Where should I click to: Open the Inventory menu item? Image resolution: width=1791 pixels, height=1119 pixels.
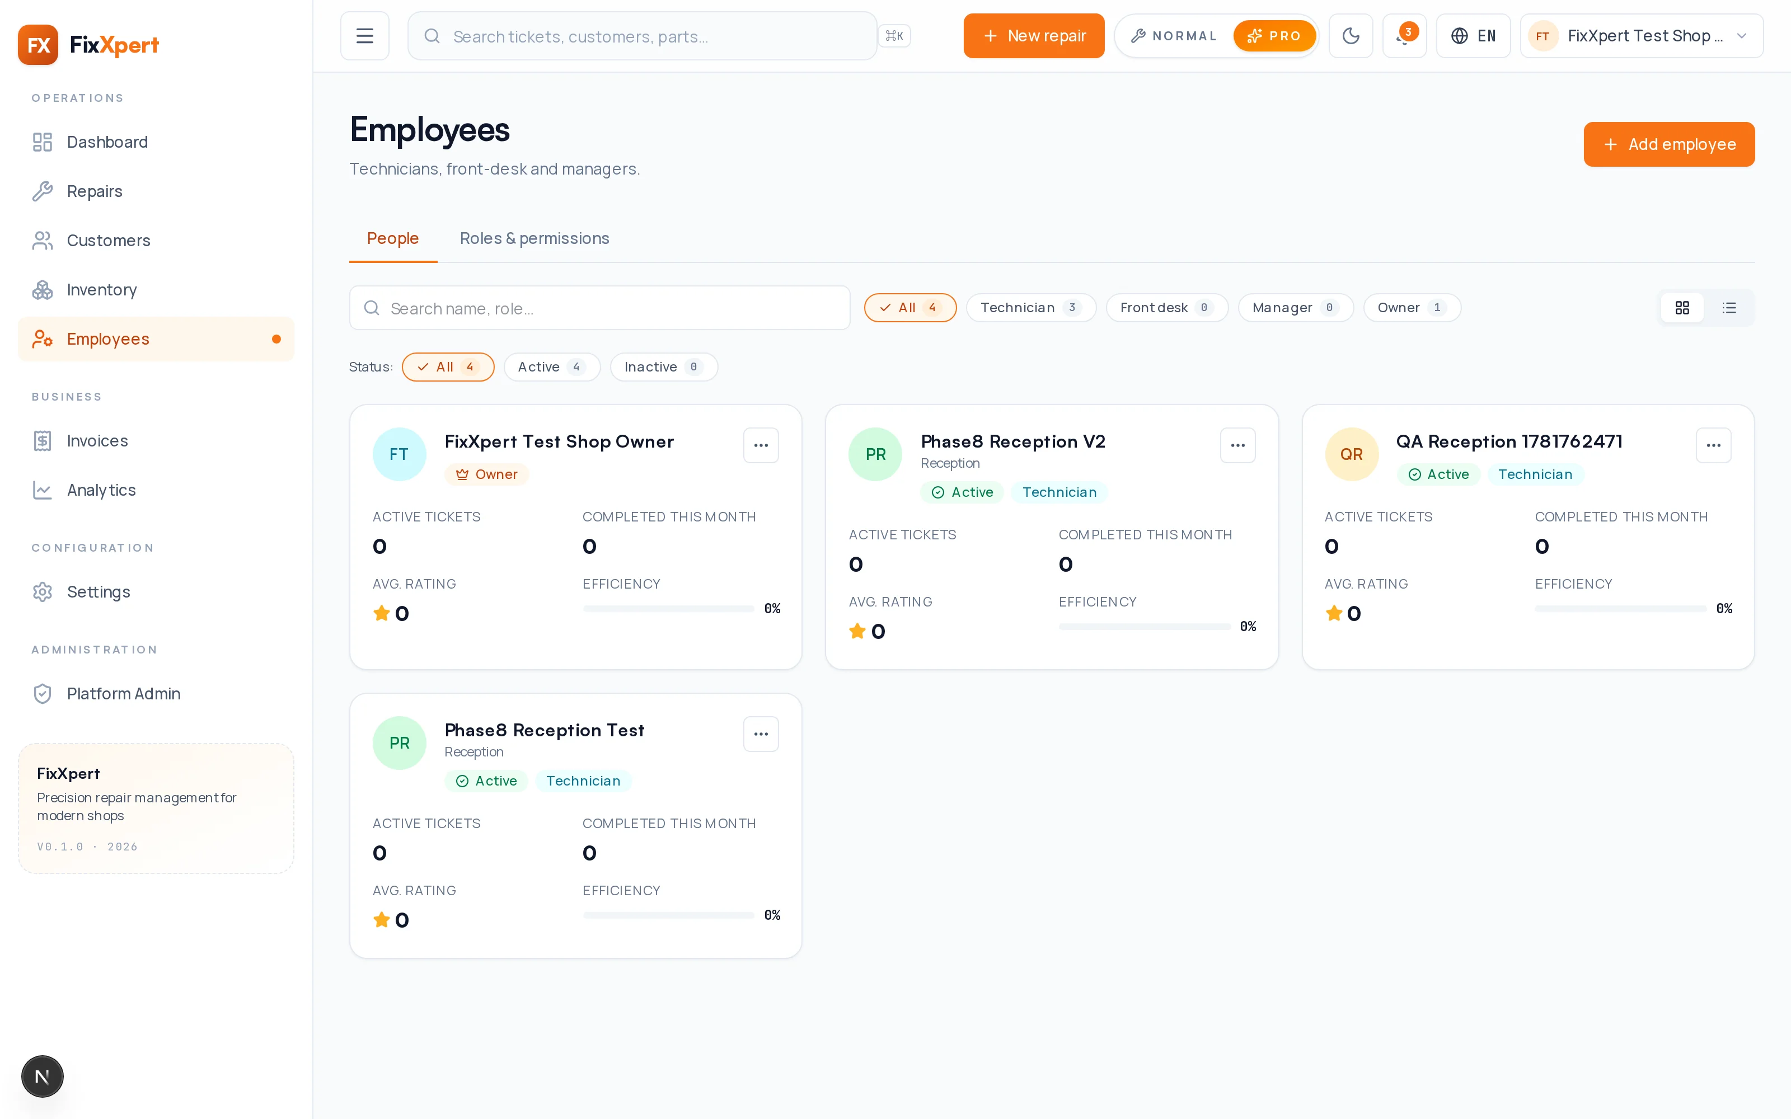(x=156, y=290)
